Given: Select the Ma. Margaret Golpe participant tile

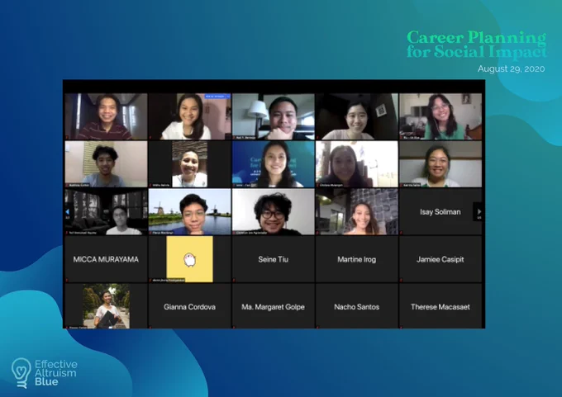Looking at the screenshot, I should click(273, 306).
